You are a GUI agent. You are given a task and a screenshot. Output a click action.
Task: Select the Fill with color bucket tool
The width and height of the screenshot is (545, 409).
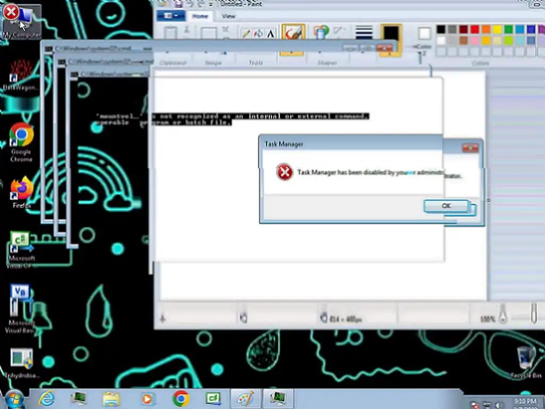[259, 34]
